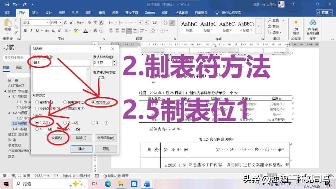Toggle show paragraph marks icon
The width and height of the screenshot is (336, 189).
(172, 23)
